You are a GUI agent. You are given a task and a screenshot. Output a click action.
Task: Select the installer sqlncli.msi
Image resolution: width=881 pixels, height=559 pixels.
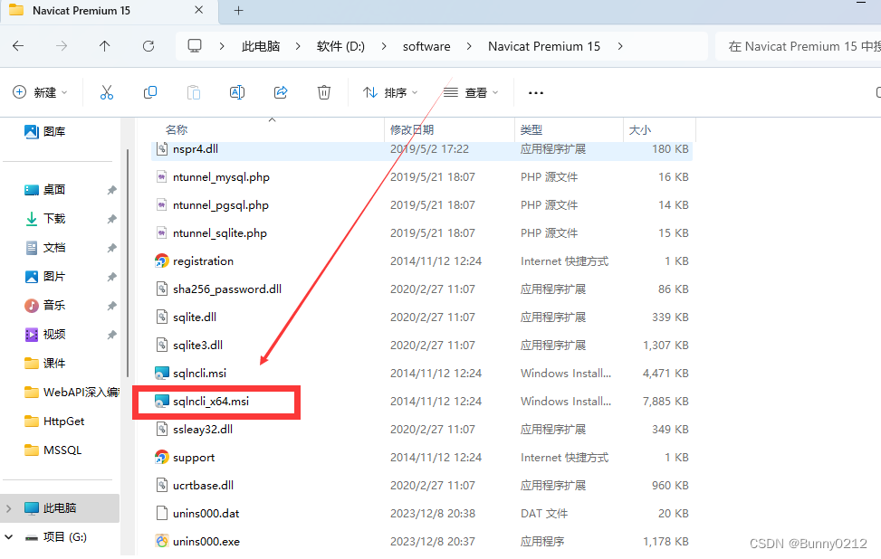421,374
